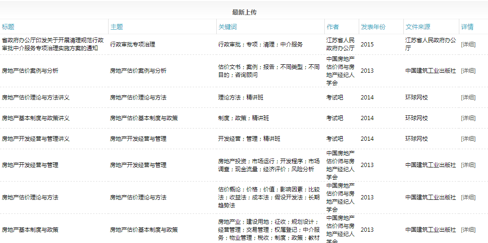
Task: Click keywords 房地产投资；市场运行；开发程序
Action: coord(269,165)
